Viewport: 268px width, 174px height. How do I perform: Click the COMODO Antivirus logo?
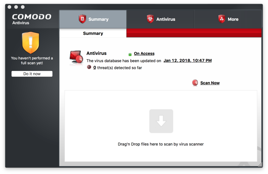click(32, 19)
